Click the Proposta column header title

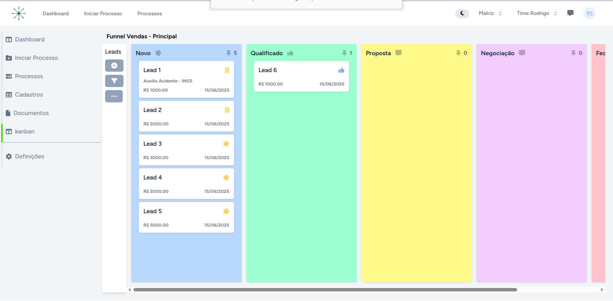(x=378, y=53)
